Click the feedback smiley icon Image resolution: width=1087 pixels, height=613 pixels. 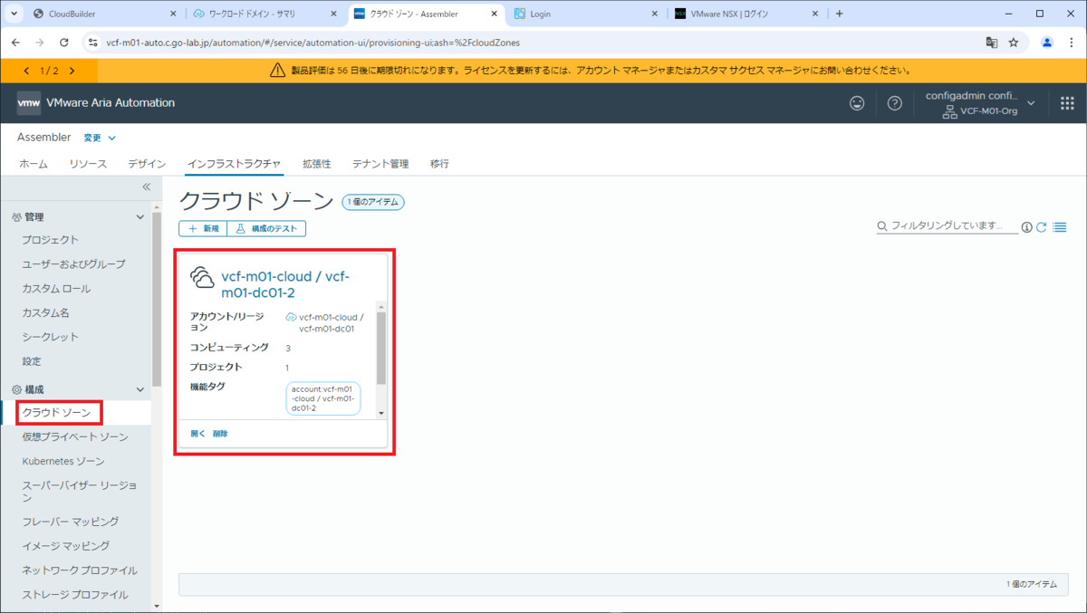(857, 103)
